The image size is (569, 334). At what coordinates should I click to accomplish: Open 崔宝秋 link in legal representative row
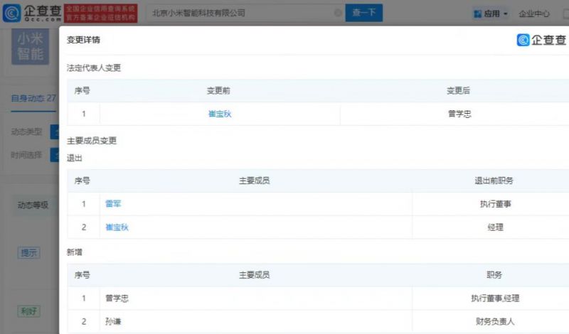click(x=220, y=114)
